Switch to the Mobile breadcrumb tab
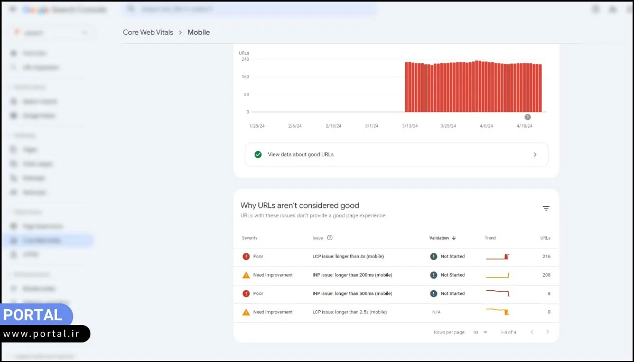The width and height of the screenshot is (634, 362). pyautogui.click(x=198, y=32)
